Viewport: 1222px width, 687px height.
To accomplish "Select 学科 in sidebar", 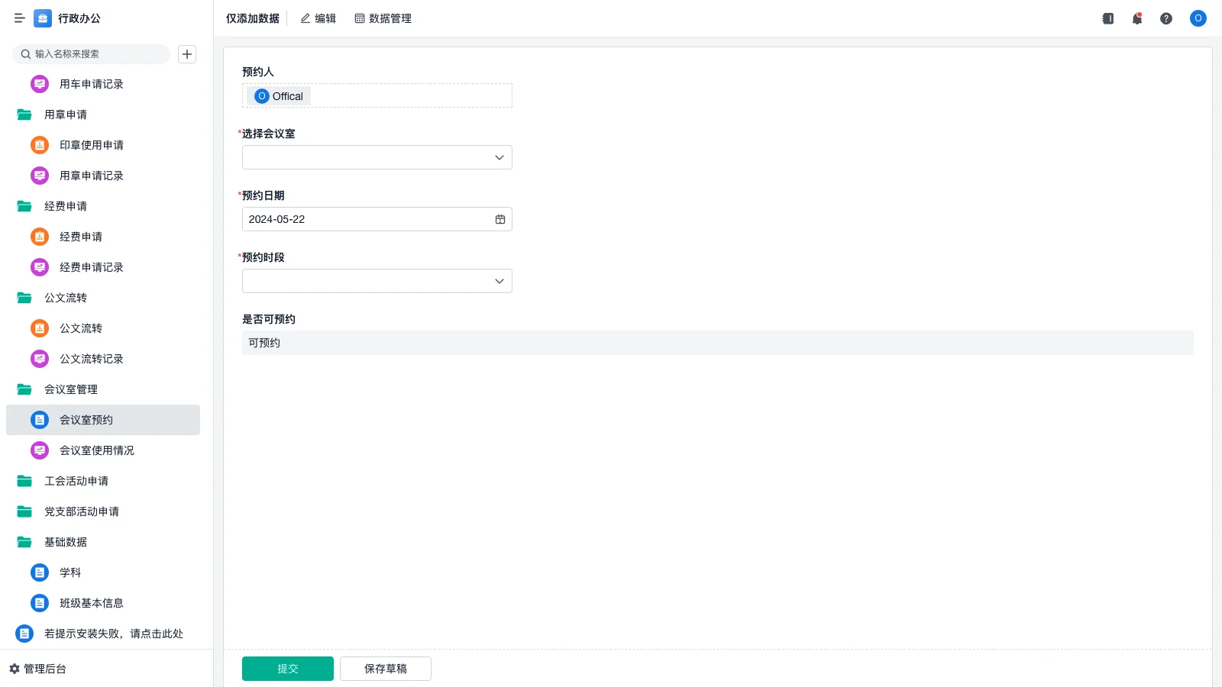I will pos(103,572).
